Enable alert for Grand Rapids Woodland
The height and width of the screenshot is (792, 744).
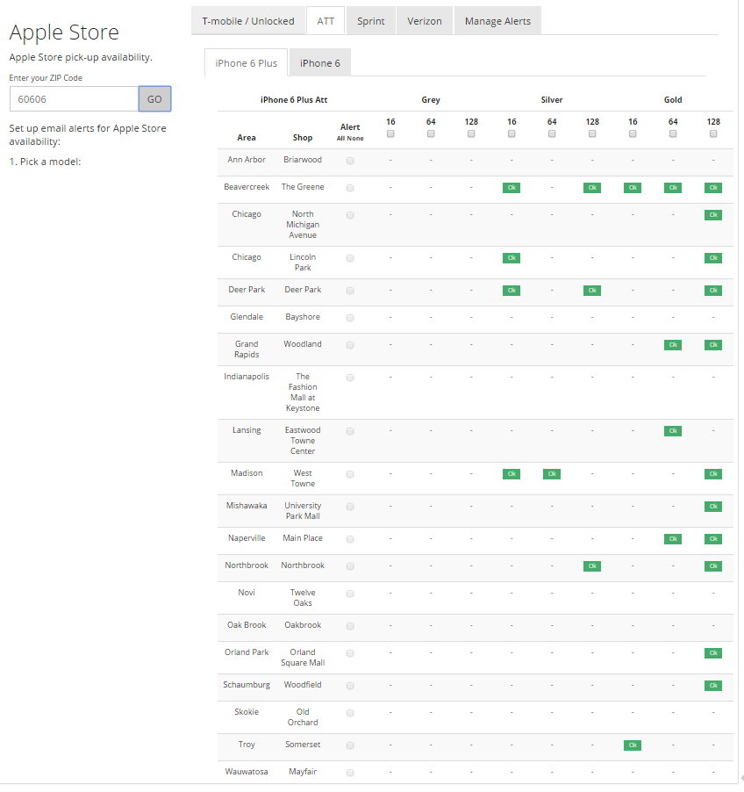tap(350, 345)
